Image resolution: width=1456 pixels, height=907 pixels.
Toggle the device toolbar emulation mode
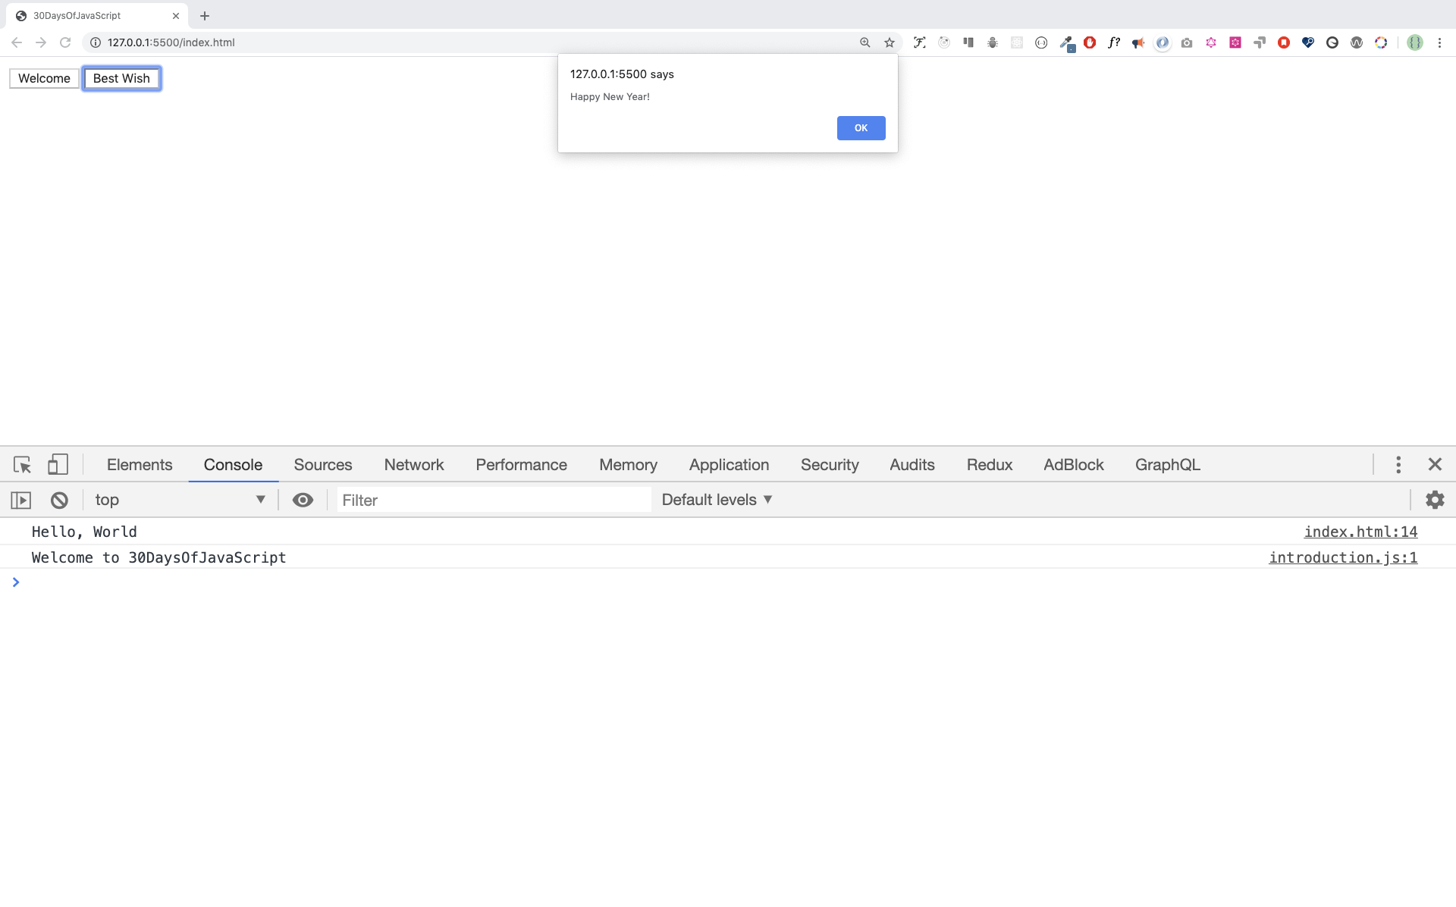[x=58, y=464]
